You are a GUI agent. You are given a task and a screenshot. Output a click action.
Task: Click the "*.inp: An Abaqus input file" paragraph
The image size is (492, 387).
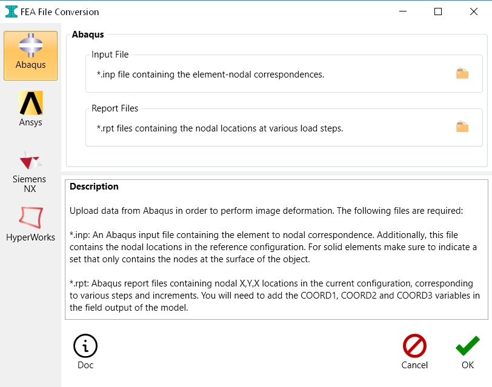(x=273, y=247)
